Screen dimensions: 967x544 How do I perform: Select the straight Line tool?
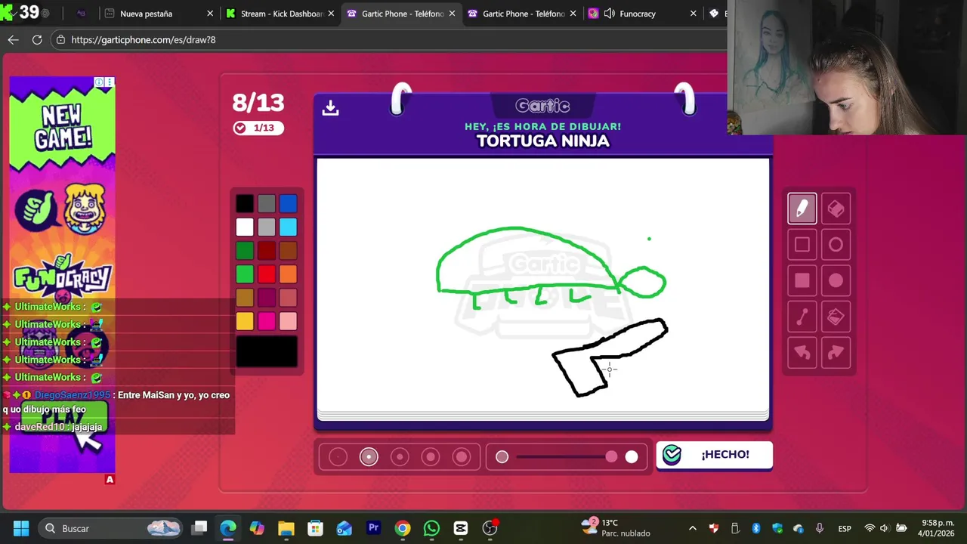[x=802, y=317]
